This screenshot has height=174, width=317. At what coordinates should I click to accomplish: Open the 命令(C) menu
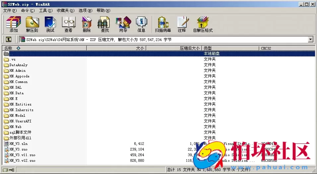click(x=28, y=11)
